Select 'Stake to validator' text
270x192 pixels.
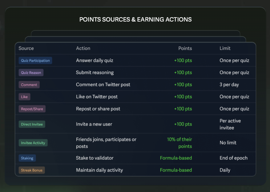(x=95, y=158)
